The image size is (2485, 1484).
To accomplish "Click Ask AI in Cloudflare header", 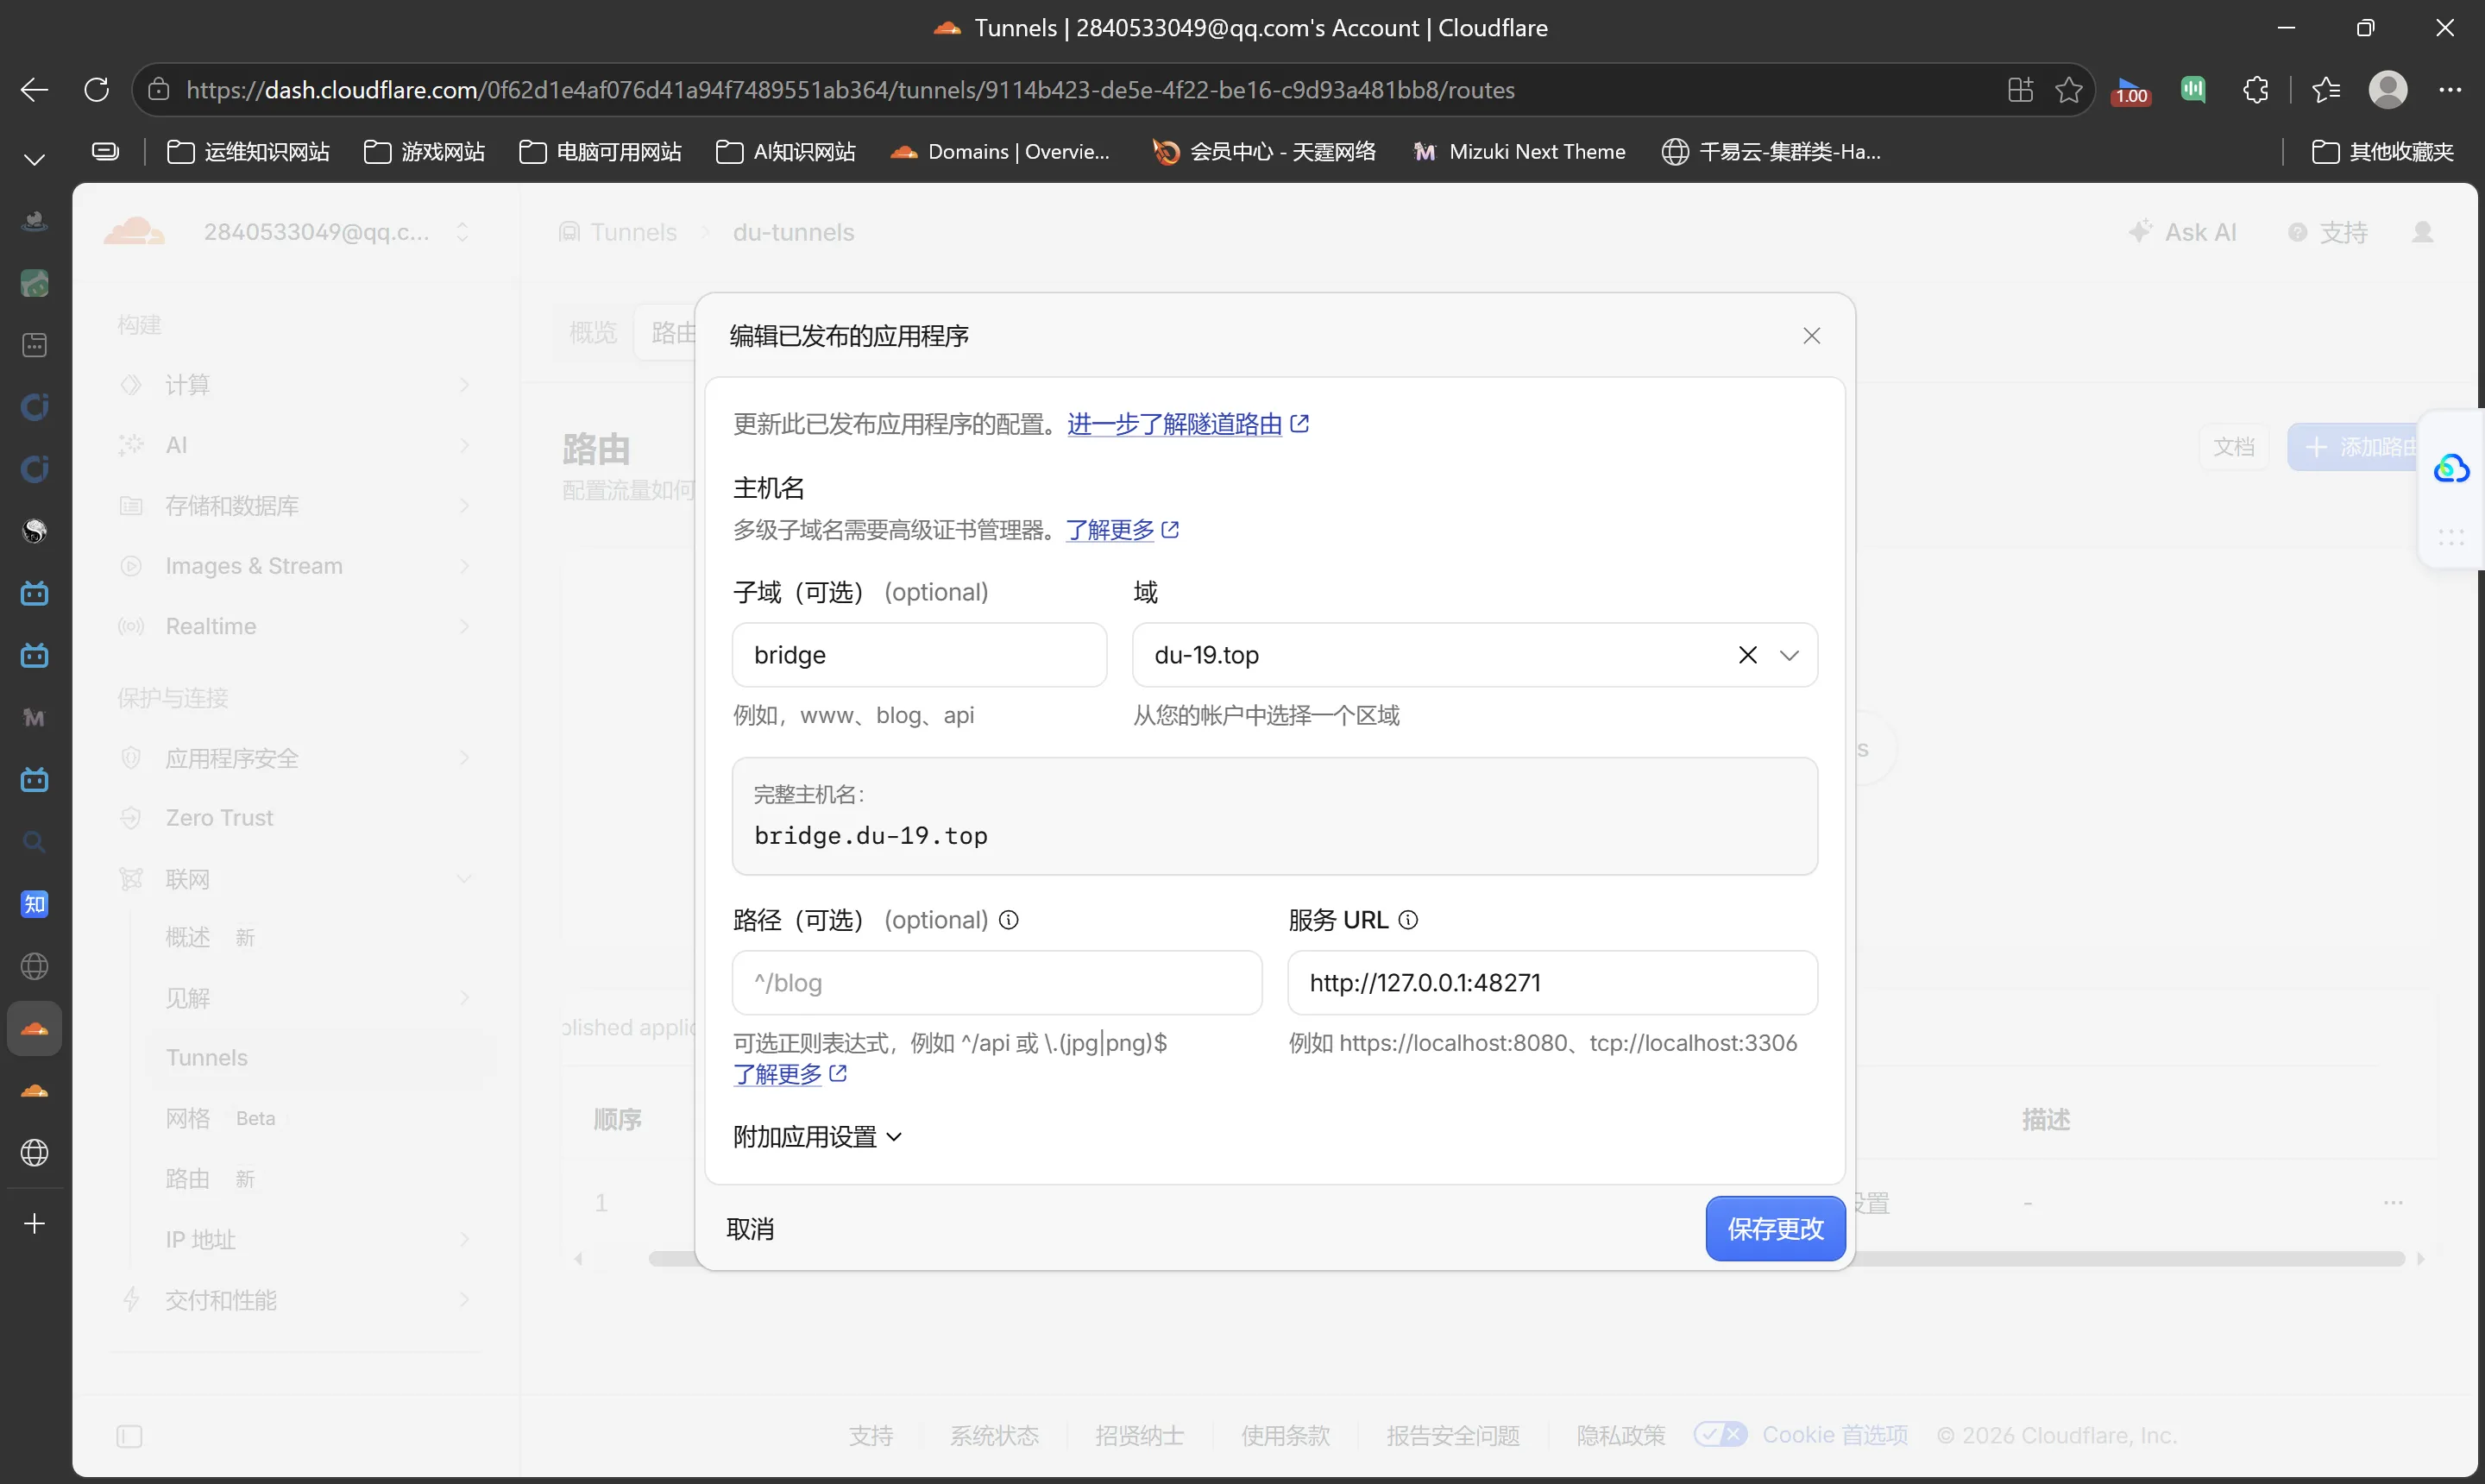I will point(2182,232).
